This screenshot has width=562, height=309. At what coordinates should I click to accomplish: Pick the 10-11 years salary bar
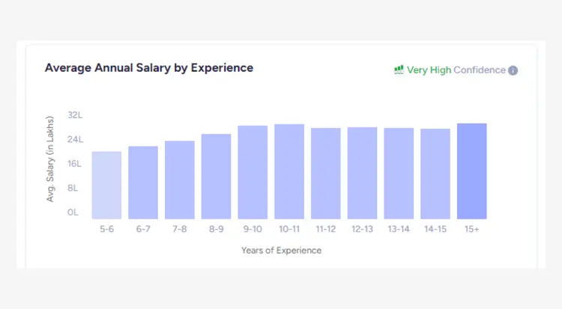click(x=289, y=171)
